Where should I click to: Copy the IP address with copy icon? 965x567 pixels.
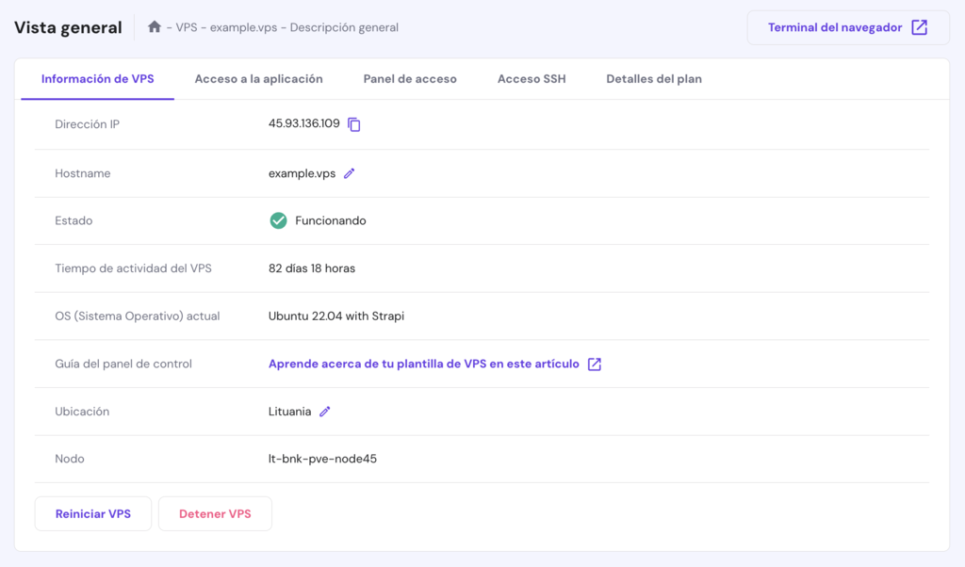pyautogui.click(x=354, y=124)
